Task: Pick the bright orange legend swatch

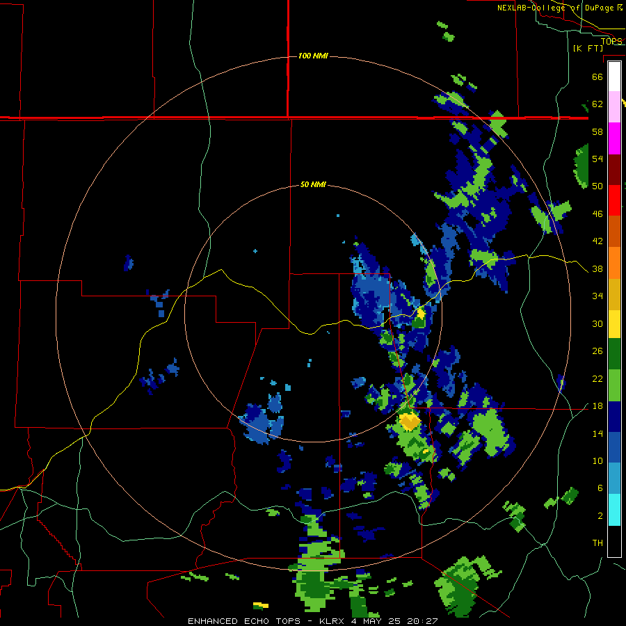Action: pos(614,263)
